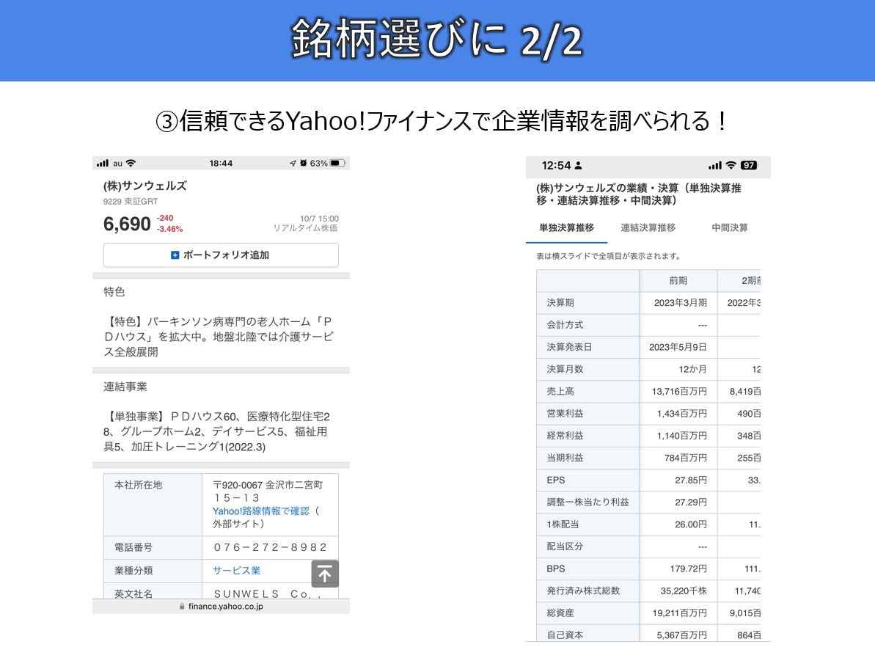Click the 決算発表日 value 2023年5月9日
875x658 pixels.
click(678, 347)
